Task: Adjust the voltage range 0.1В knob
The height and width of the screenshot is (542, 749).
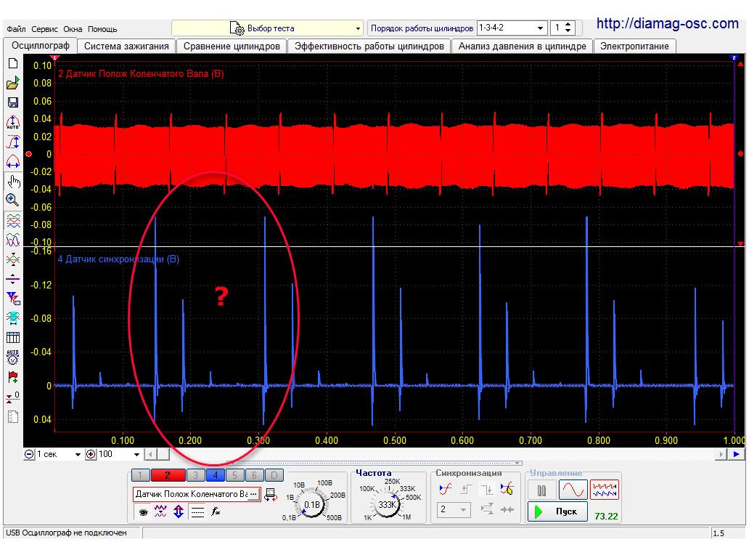Action: click(x=312, y=504)
